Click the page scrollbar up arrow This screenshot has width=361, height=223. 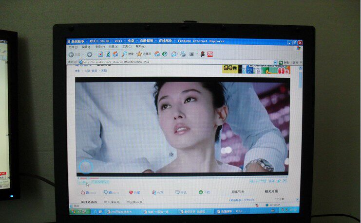click(x=300, y=68)
